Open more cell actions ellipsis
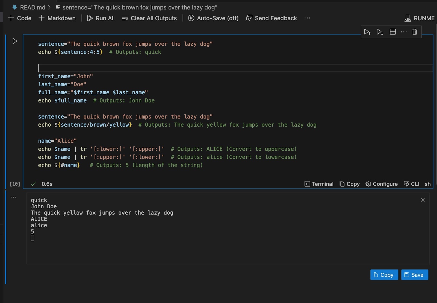Viewport: 437px width, 303px height. tap(404, 32)
